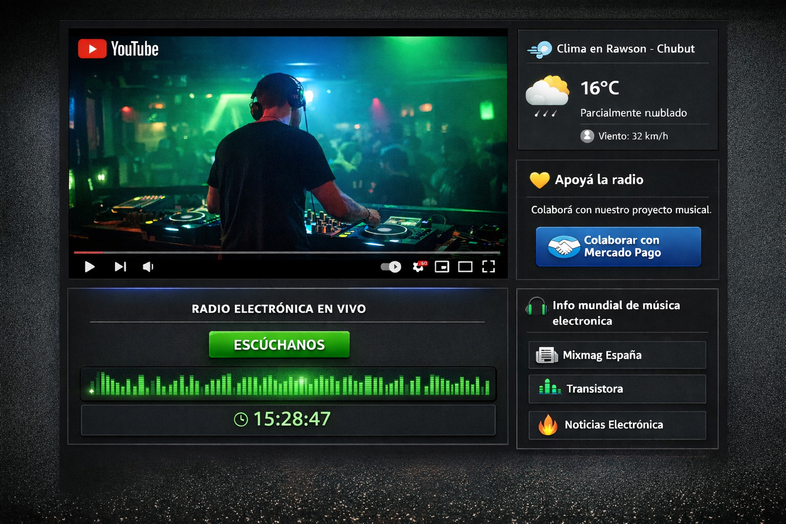
Task: Toggle the autoplay switch
Action: pyautogui.click(x=391, y=267)
